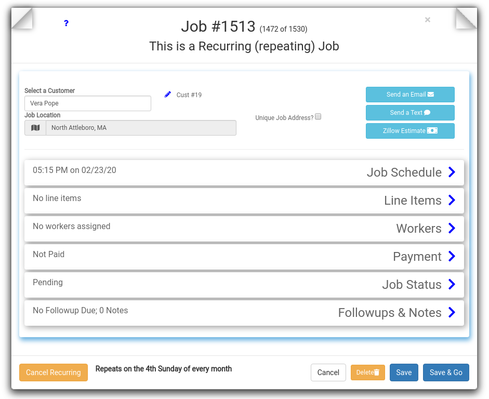Click the top-right page-corner navigation arrow
This screenshot has height=399, width=489.
(465, 18)
